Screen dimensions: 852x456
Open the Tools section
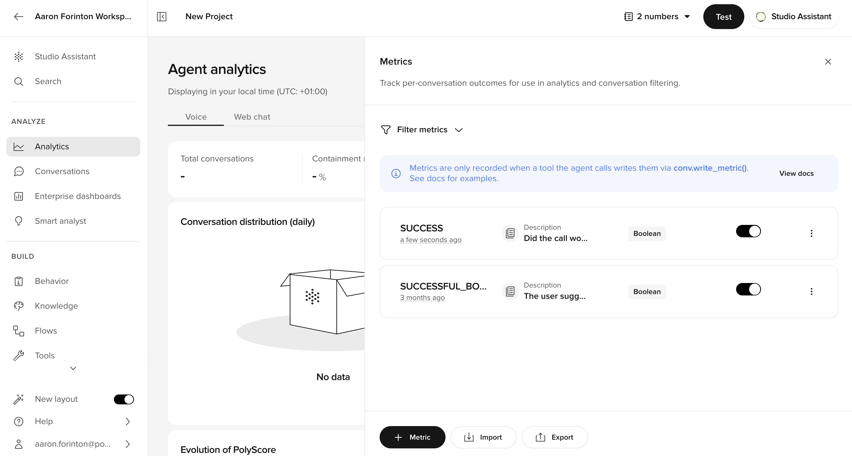(73, 355)
